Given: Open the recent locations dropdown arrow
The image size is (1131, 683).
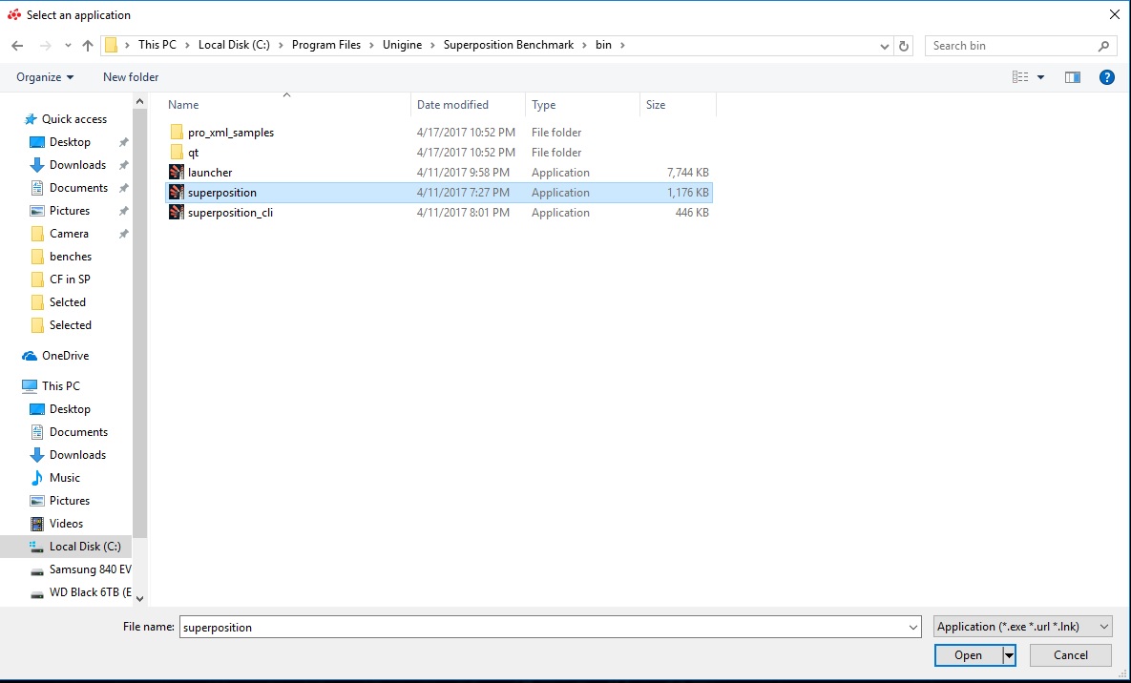Looking at the screenshot, I should (68, 46).
